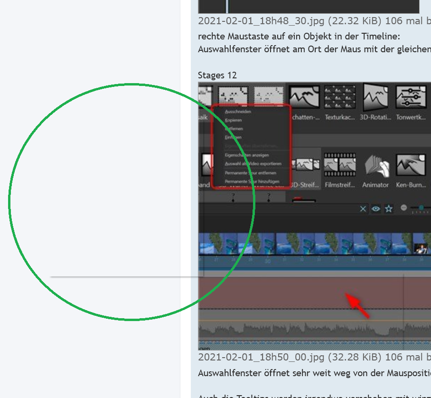The image size is (431, 398).
Task: Click Permanente Spur hinzufügen menu entry
Action: click(252, 181)
